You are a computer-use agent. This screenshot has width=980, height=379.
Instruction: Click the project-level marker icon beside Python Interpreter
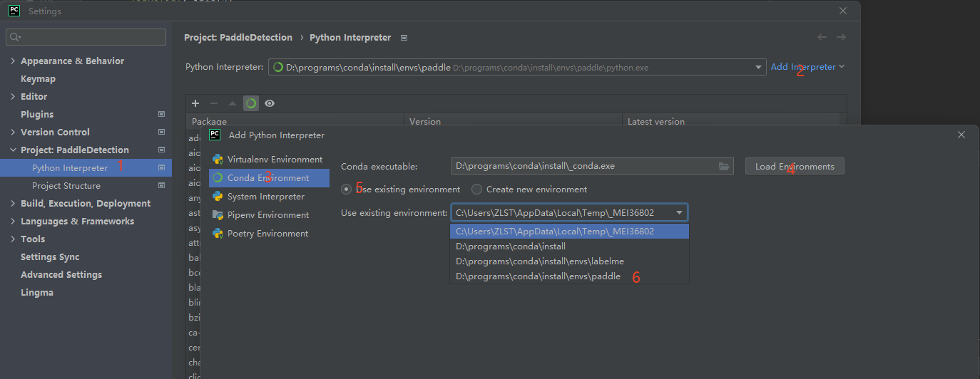[x=162, y=168]
